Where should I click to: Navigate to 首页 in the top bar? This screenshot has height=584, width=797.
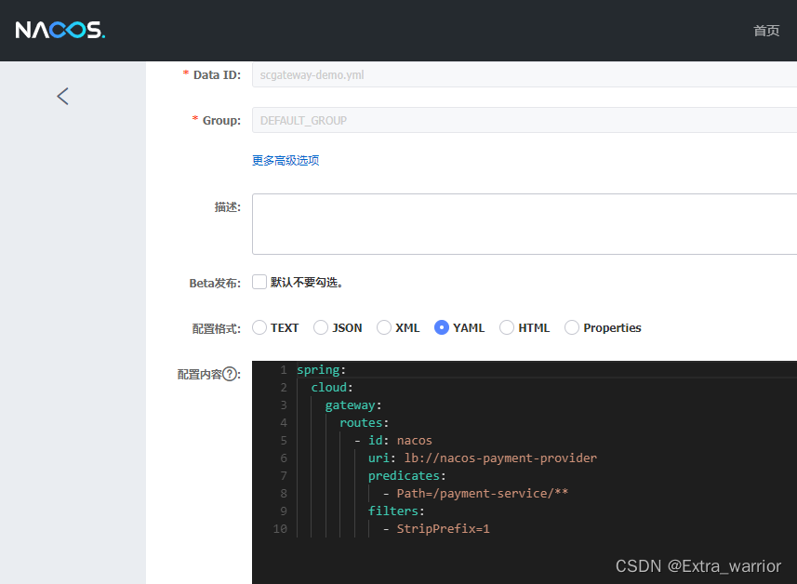[766, 30]
